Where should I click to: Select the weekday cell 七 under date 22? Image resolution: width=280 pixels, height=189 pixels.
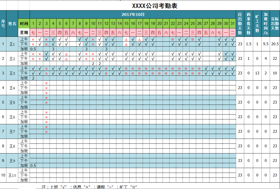pos(173,32)
